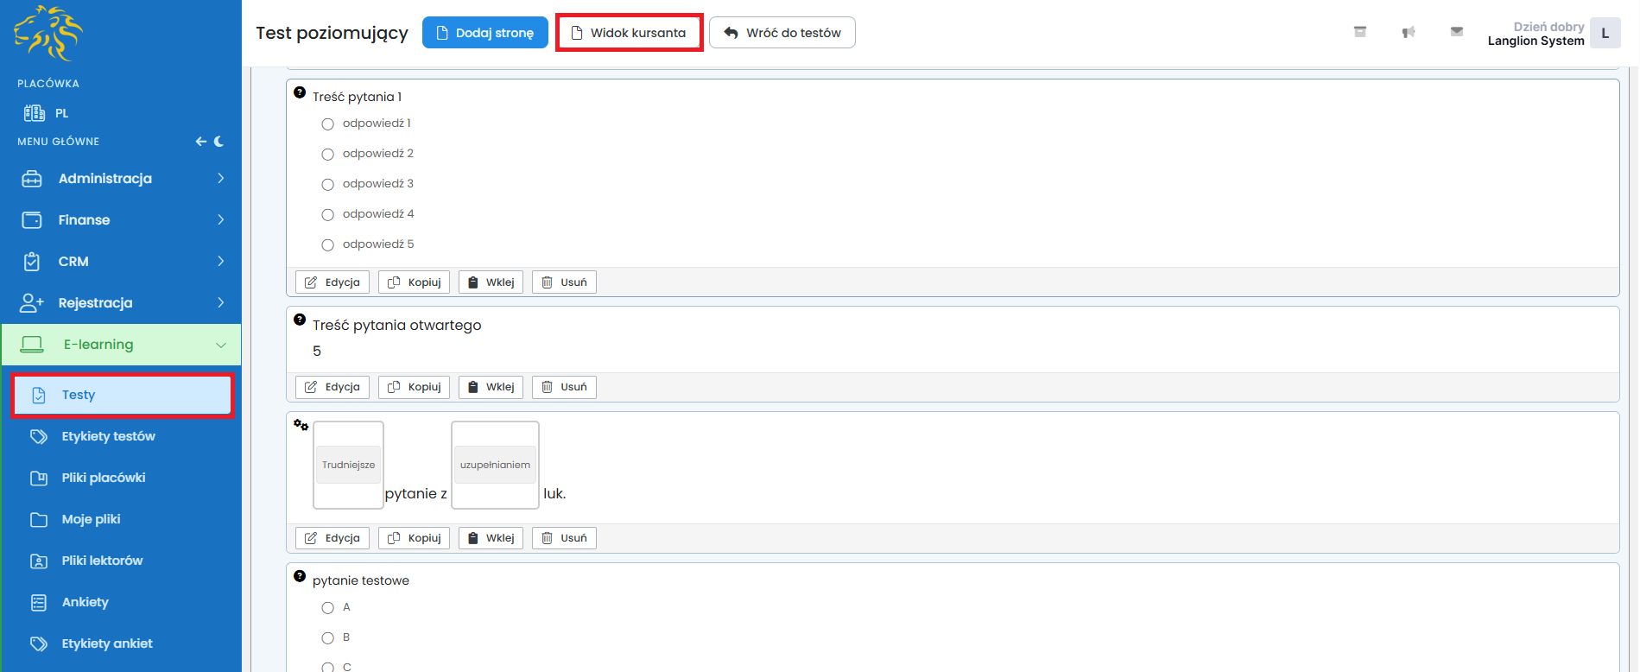The height and width of the screenshot is (672, 1640).
Task: Select radio button odpowiedź 1
Action: (x=327, y=124)
